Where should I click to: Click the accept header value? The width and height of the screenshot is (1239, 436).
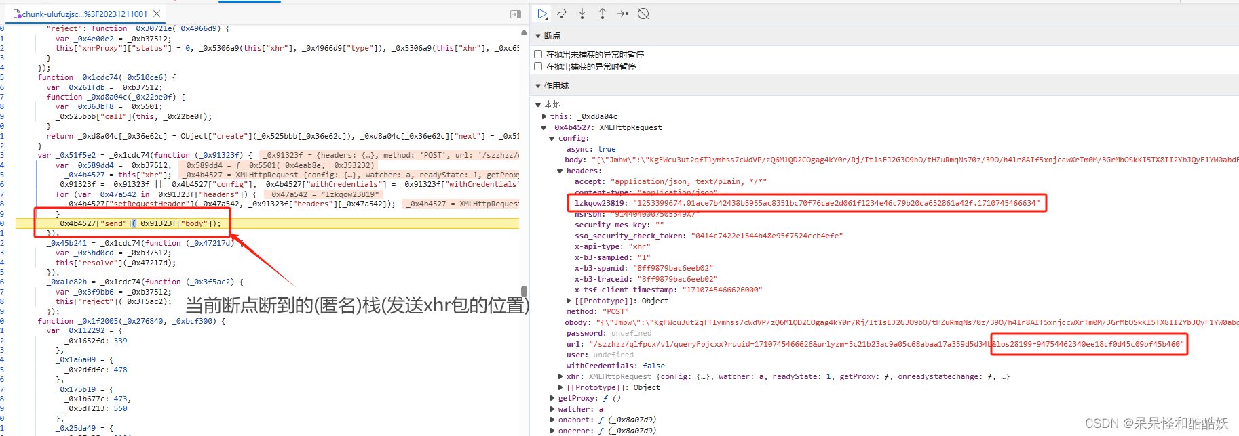click(689, 181)
